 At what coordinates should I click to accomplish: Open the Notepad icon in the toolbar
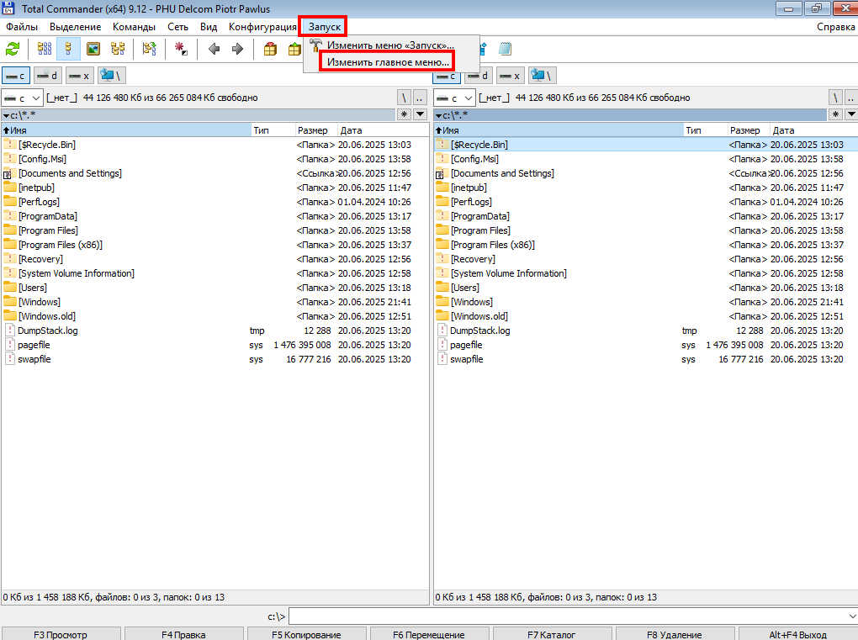click(x=505, y=50)
